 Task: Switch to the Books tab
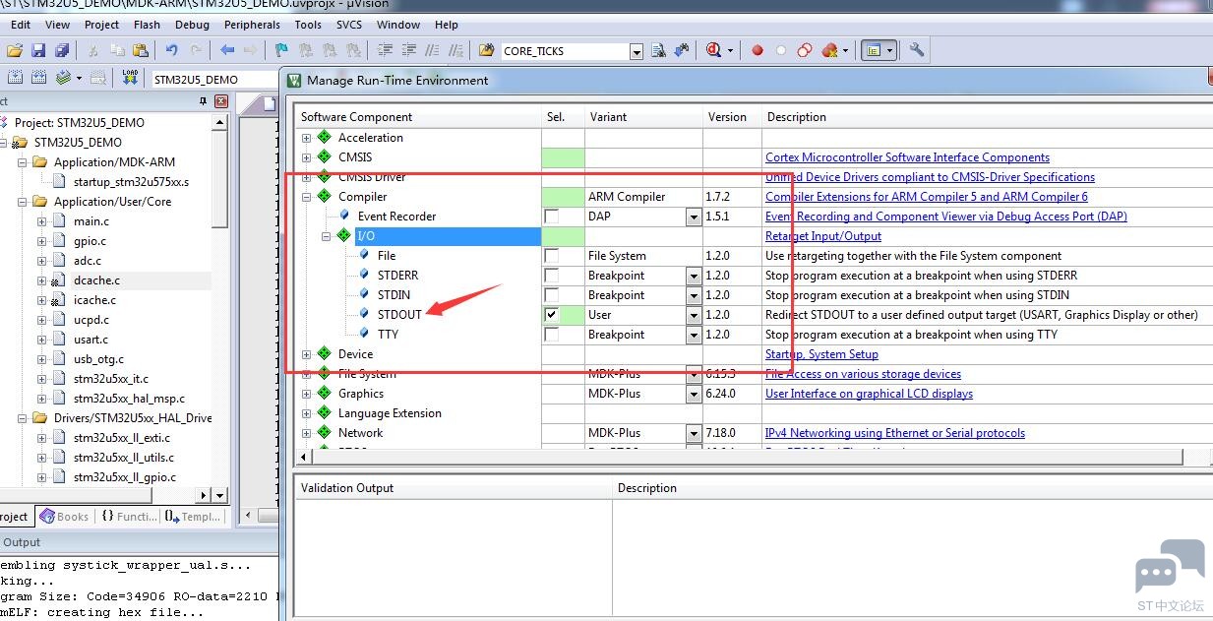(64, 516)
